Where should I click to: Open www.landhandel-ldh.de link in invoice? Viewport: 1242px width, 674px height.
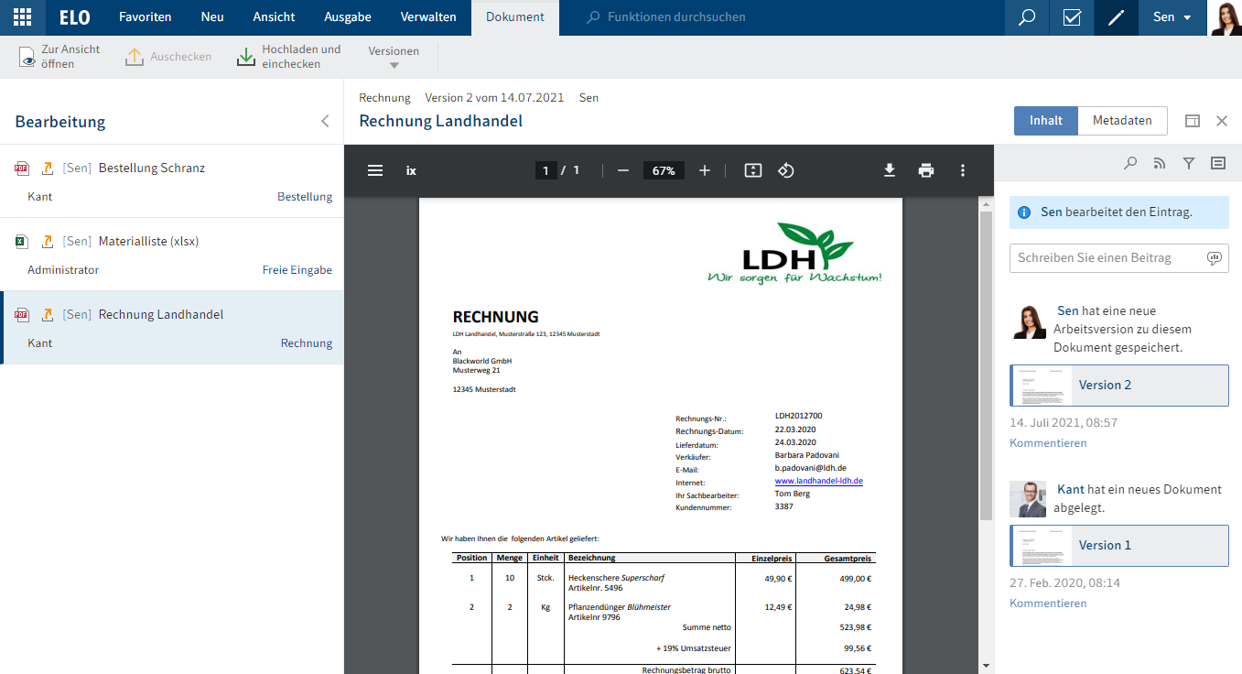[x=819, y=481]
